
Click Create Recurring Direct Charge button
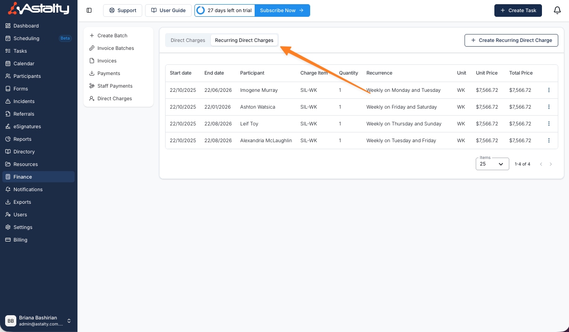coord(511,40)
